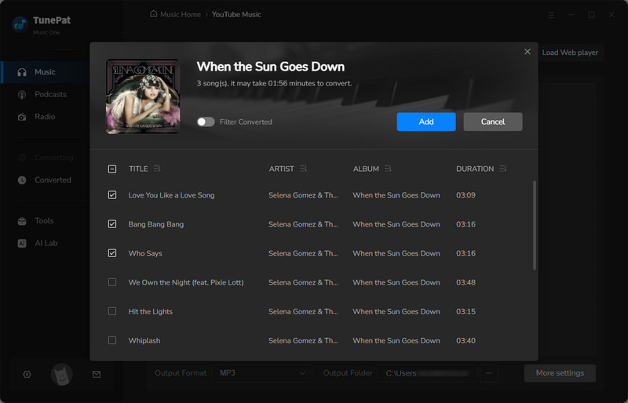Open the hamburger menu in title bar

pyautogui.click(x=551, y=15)
